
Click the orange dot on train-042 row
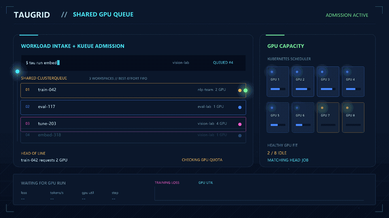tap(240, 90)
